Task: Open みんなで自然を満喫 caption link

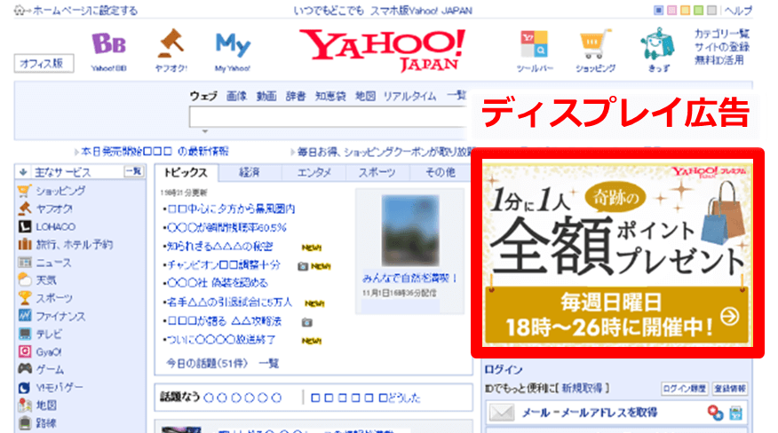Action: (409, 279)
